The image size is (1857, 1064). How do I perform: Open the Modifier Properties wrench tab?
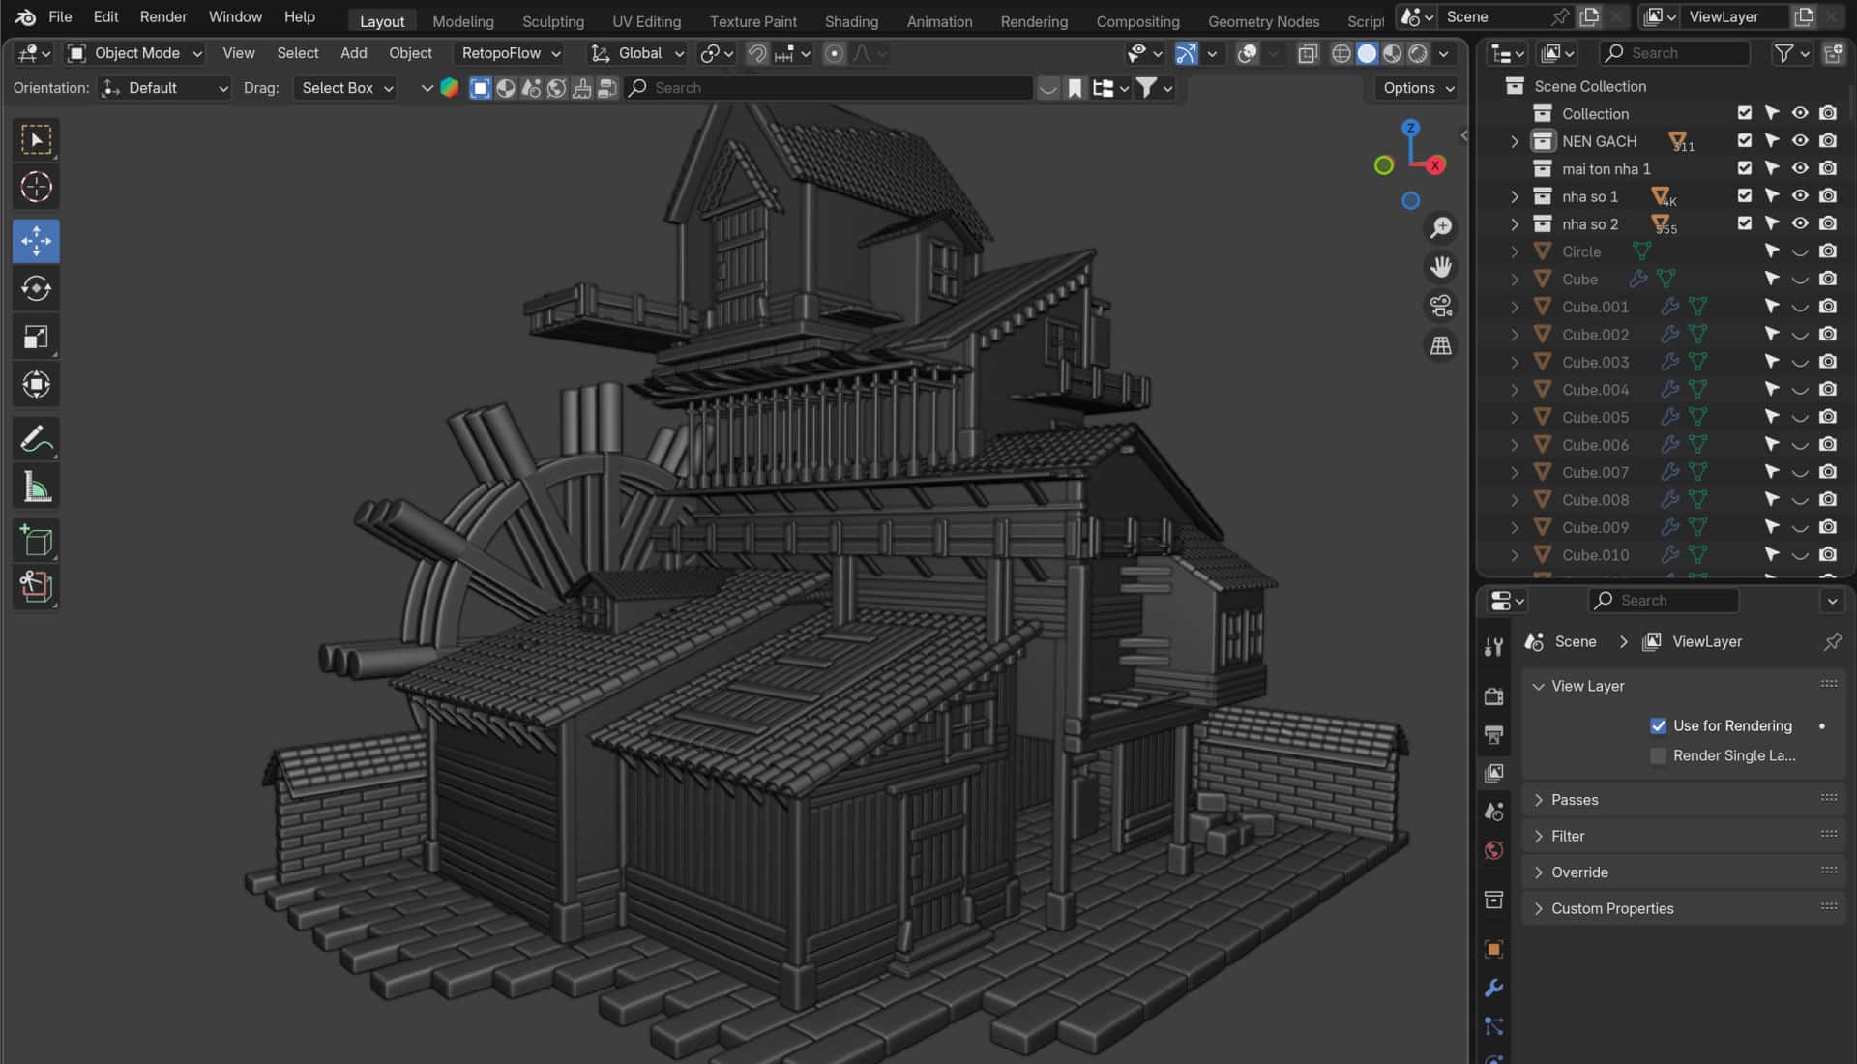click(1493, 988)
